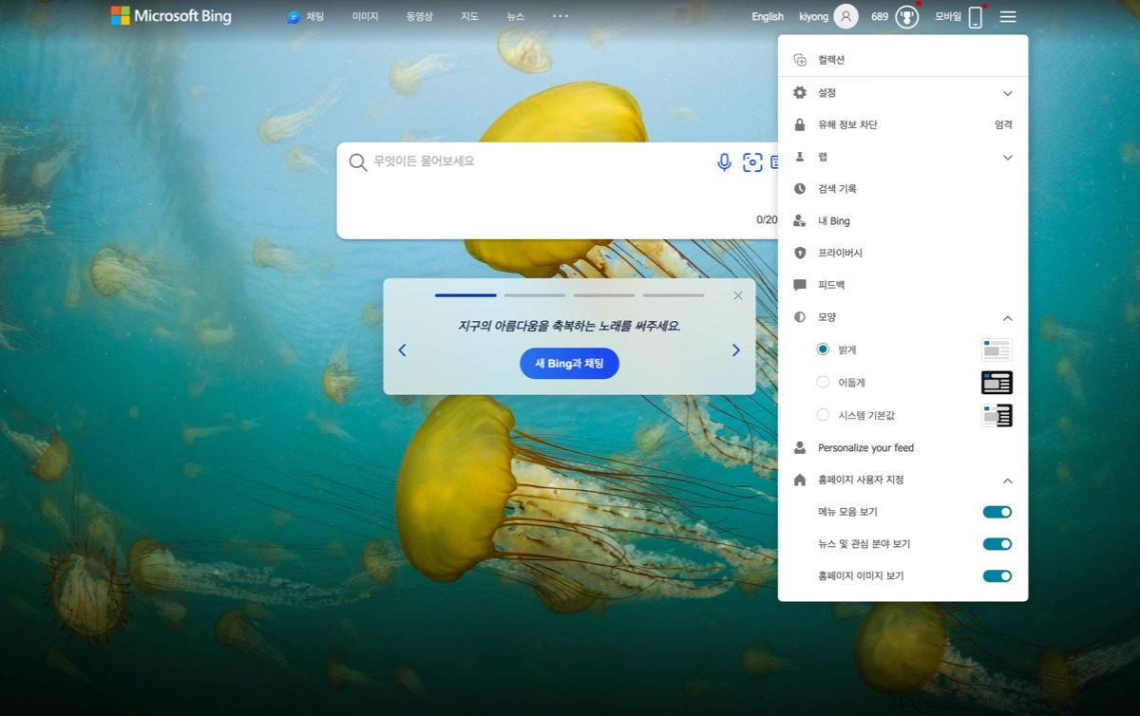Toggle off 메뉴 모음 보기 switch
This screenshot has height=716, width=1140.
point(997,512)
